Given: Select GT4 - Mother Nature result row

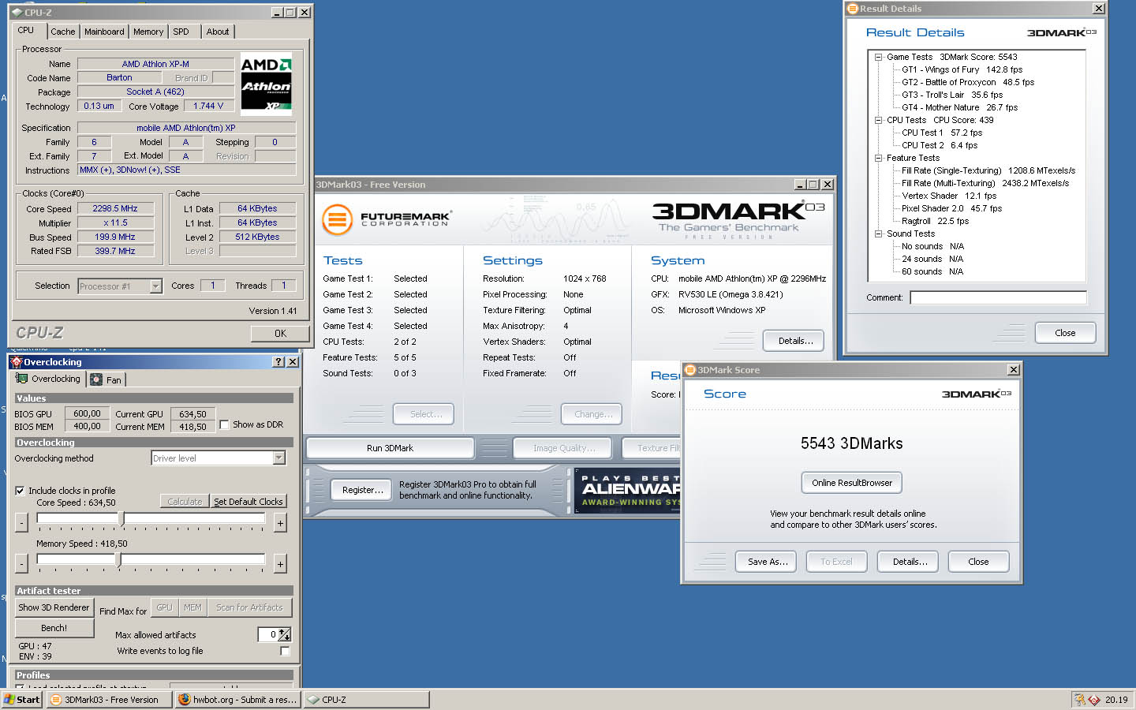Looking at the screenshot, I should [959, 107].
